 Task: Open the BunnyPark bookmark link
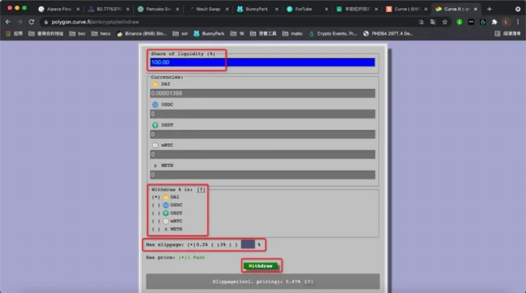point(209,34)
